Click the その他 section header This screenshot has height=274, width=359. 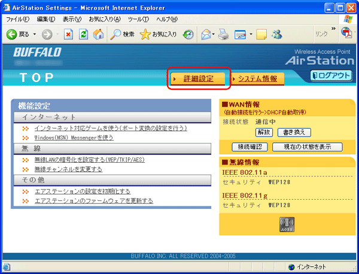click(x=112, y=180)
